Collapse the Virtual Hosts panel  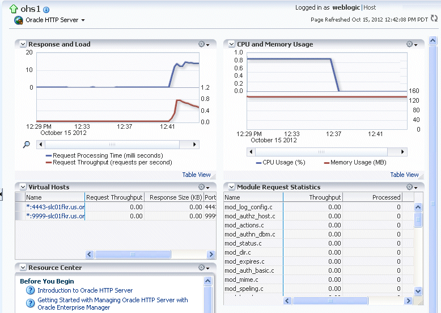pyautogui.click(x=23, y=187)
